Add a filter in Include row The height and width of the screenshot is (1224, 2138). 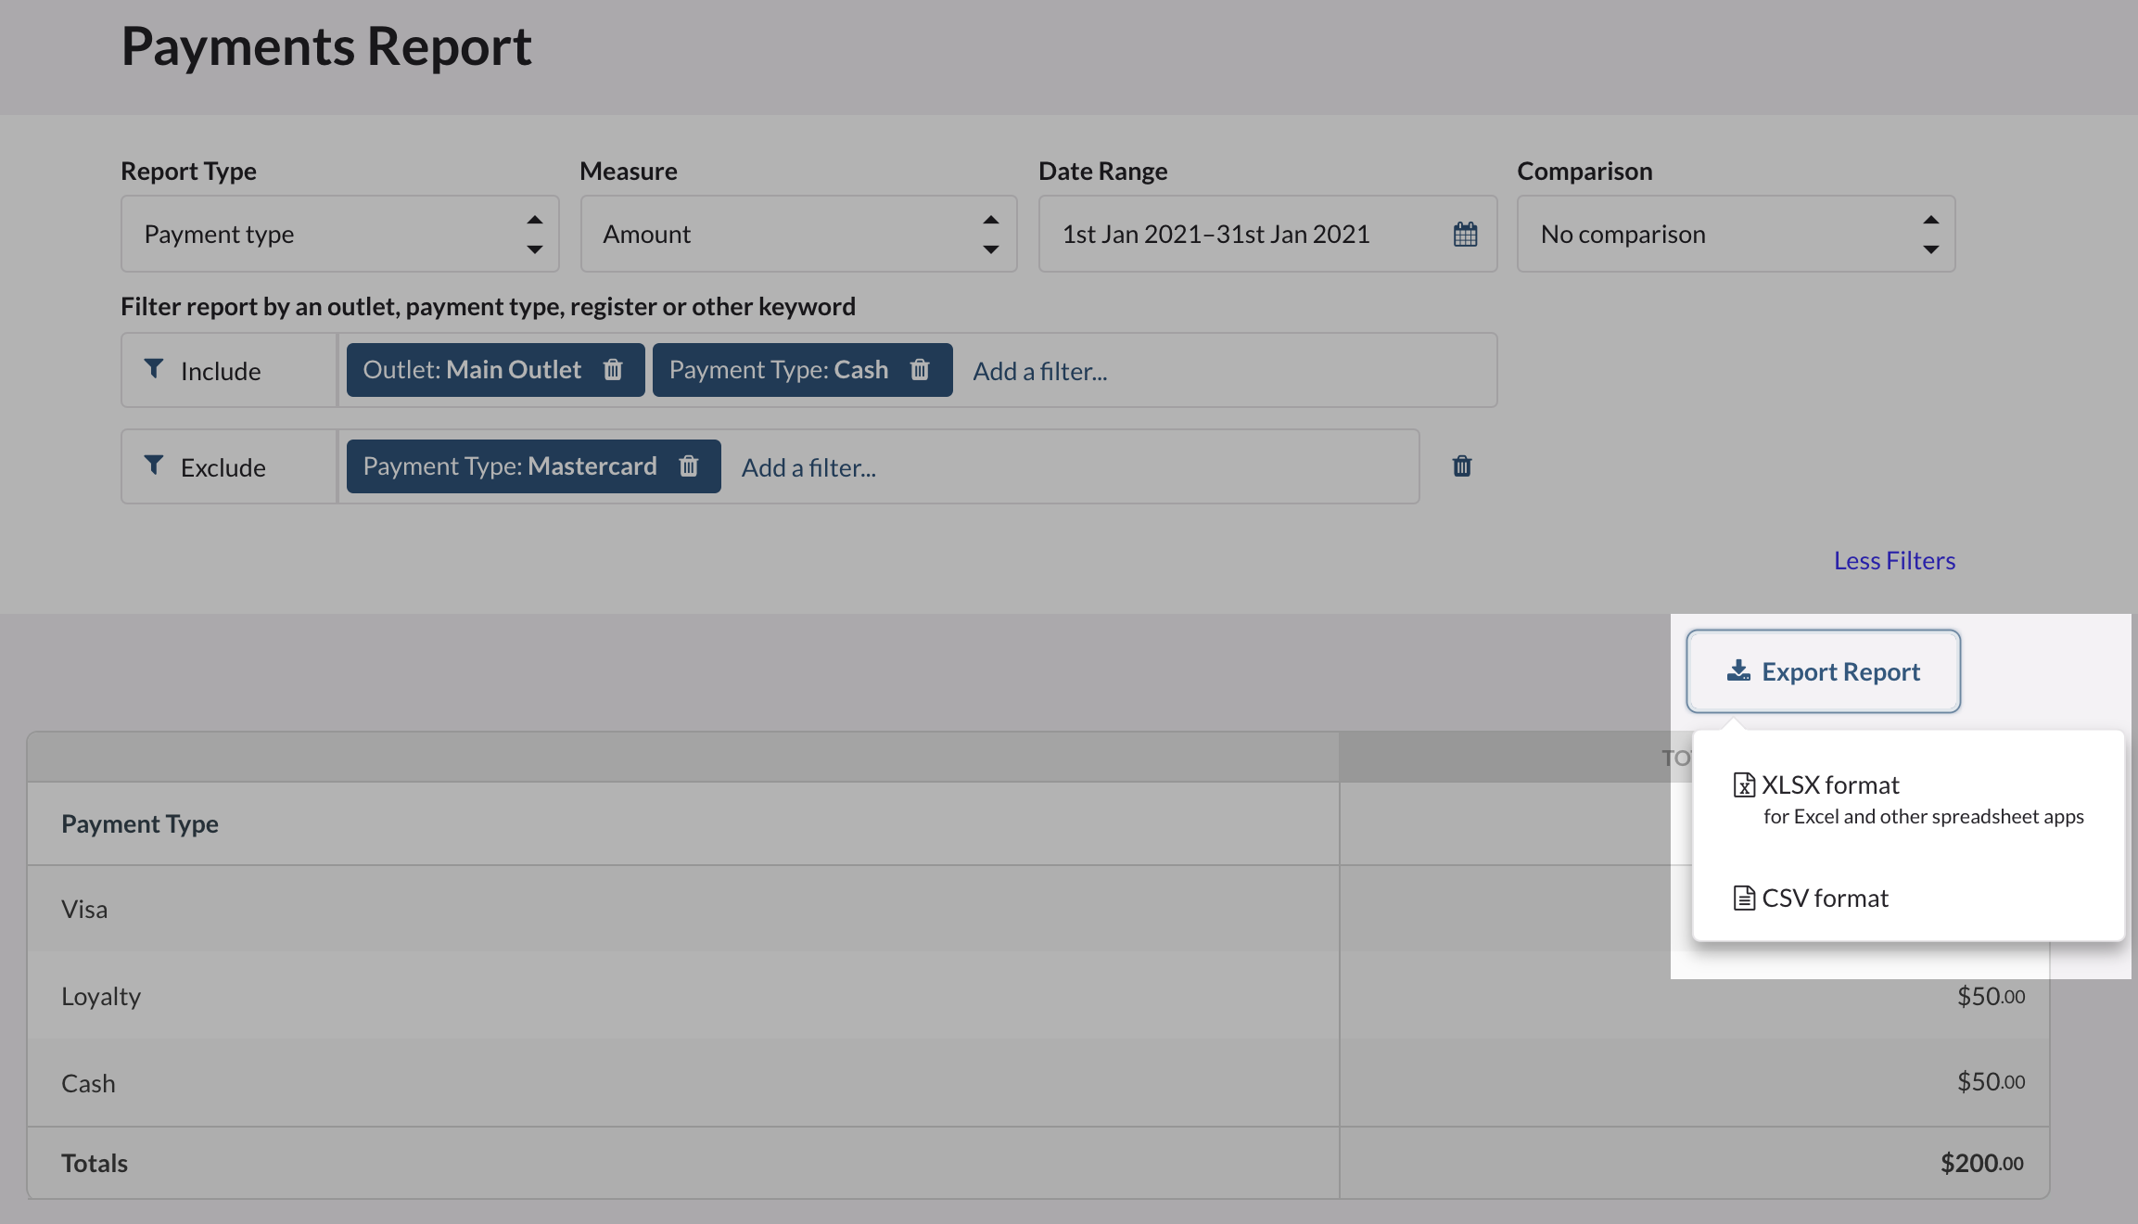pyautogui.click(x=1040, y=372)
